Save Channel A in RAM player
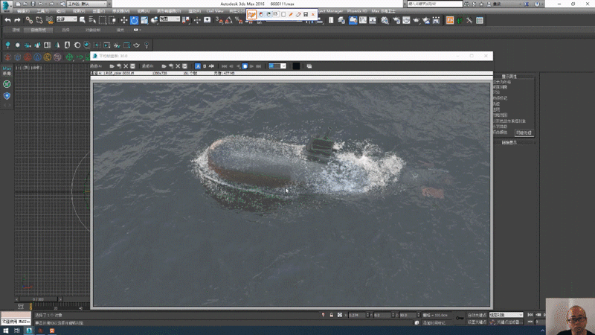Screen dimensions: 595x335 tap(133, 66)
